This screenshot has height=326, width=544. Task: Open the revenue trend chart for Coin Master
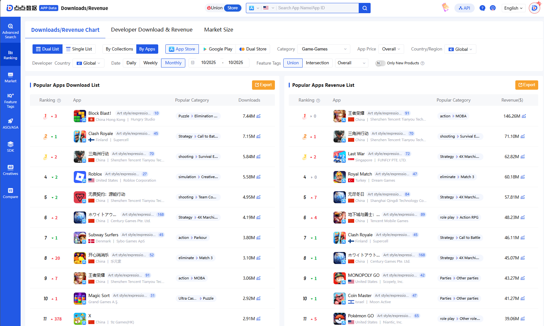tap(522, 298)
